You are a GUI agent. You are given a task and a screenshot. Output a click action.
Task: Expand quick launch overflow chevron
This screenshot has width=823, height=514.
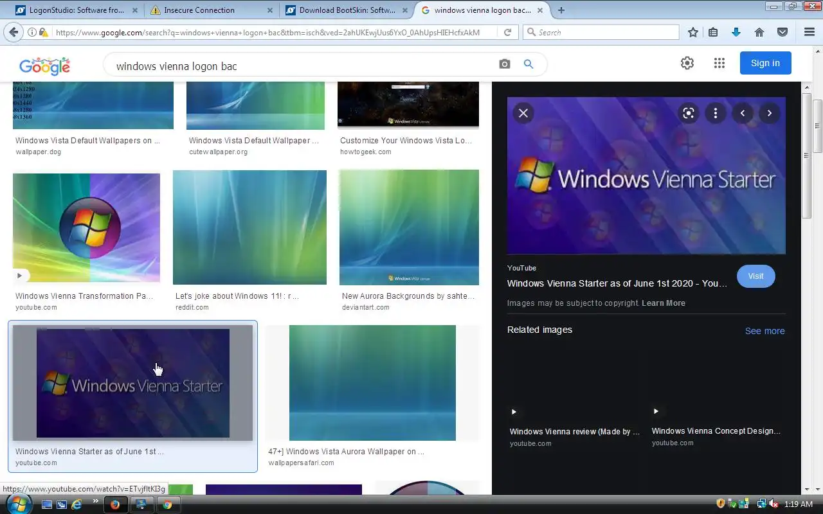(96, 501)
